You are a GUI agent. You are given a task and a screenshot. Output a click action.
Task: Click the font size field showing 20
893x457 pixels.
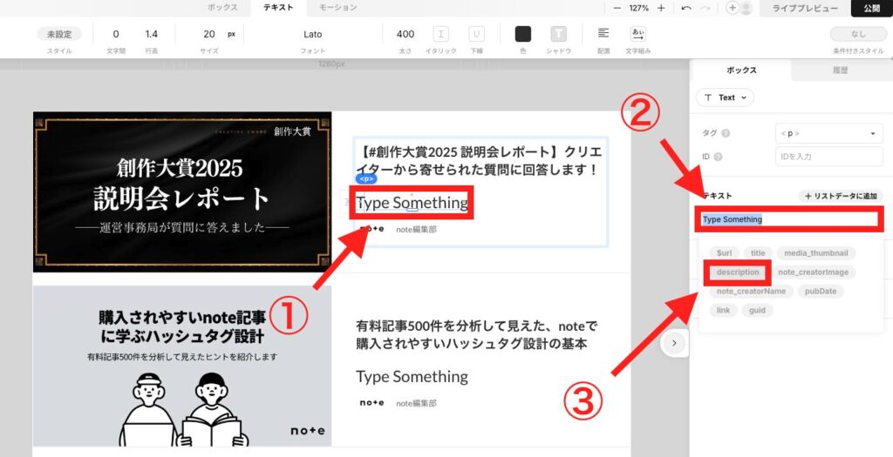pos(209,34)
